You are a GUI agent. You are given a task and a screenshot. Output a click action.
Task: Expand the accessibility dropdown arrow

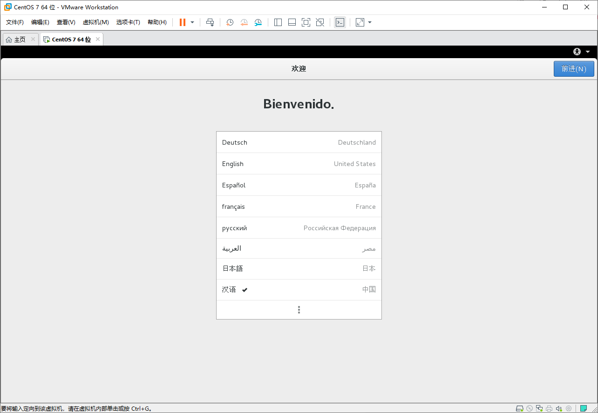[588, 52]
